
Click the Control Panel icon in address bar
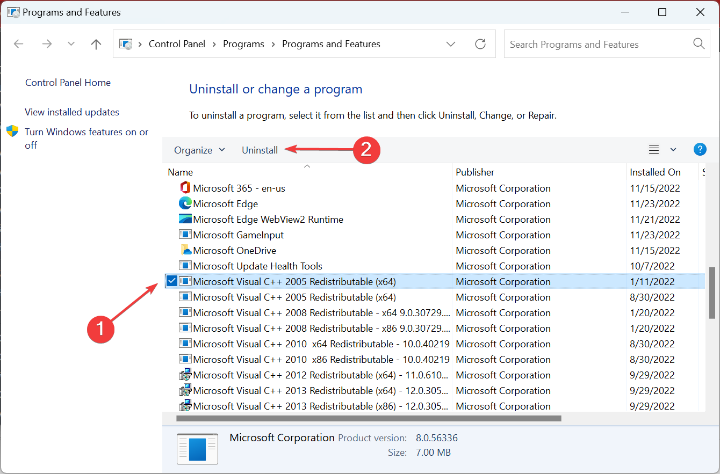(x=125, y=44)
